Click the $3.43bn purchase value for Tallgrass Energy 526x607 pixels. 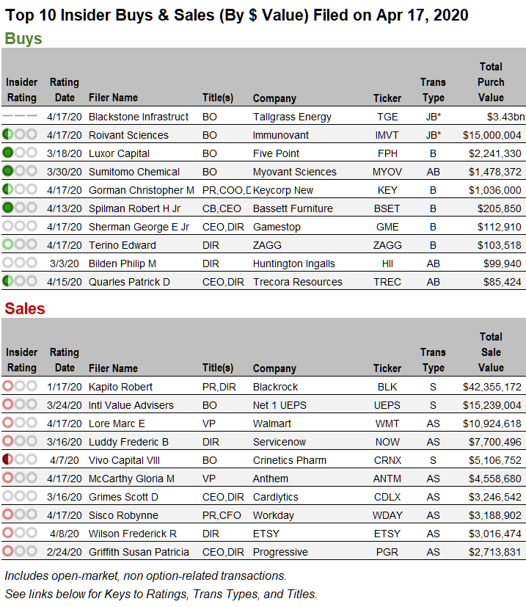pyautogui.click(x=504, y=117)
